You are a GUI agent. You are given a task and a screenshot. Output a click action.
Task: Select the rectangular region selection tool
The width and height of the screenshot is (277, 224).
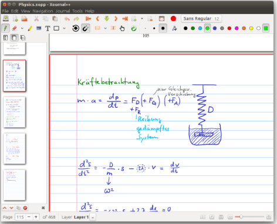(97, 29)
